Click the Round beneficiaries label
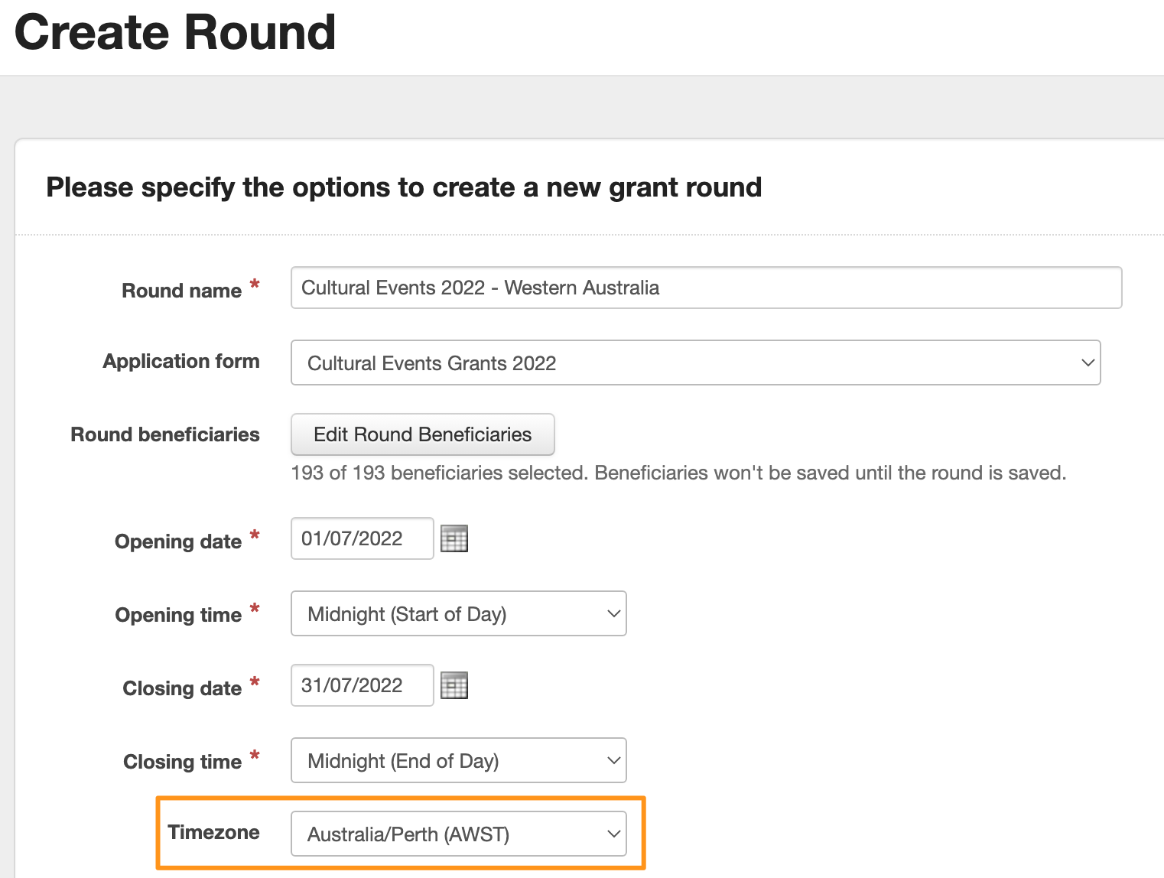Screen dimensions: 1164x878 coord(165,434)
